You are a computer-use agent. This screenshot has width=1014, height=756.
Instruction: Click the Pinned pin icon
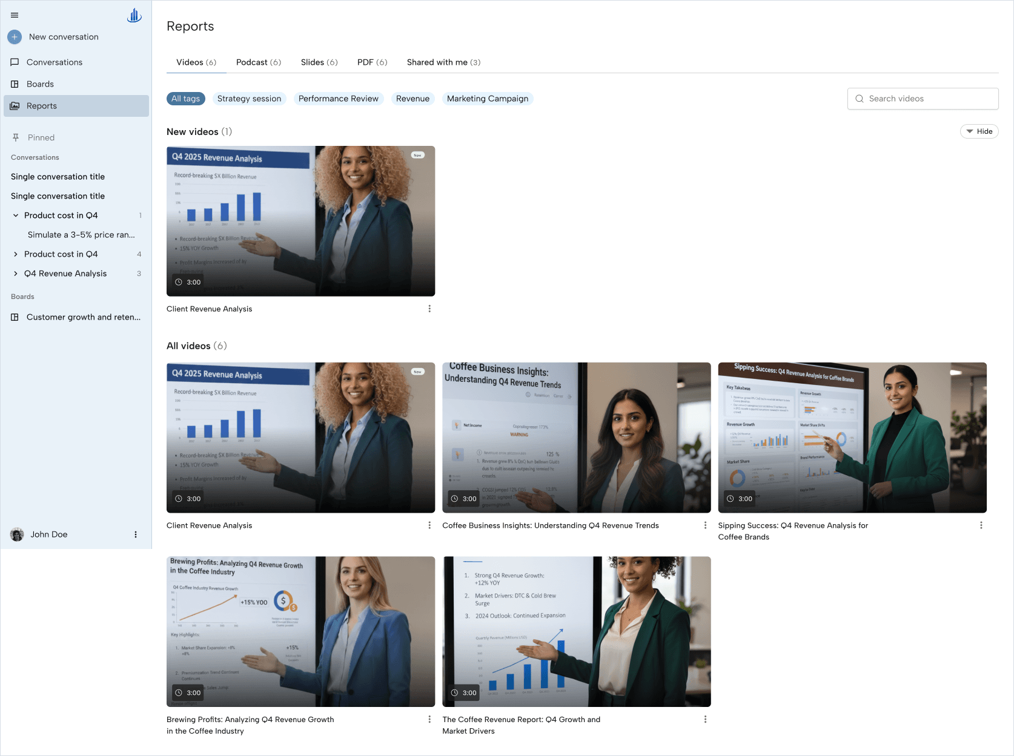tap(16, 137)
